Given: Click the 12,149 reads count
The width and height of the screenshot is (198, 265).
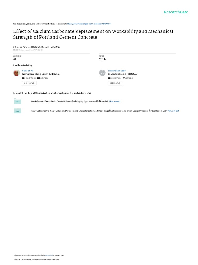Looking at the screenshot, I should click(103, 59).
